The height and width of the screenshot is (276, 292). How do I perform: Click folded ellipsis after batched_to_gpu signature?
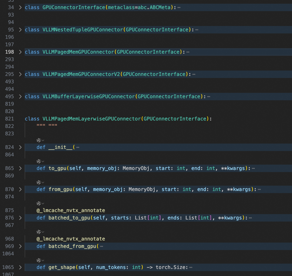tap(250, 218)
